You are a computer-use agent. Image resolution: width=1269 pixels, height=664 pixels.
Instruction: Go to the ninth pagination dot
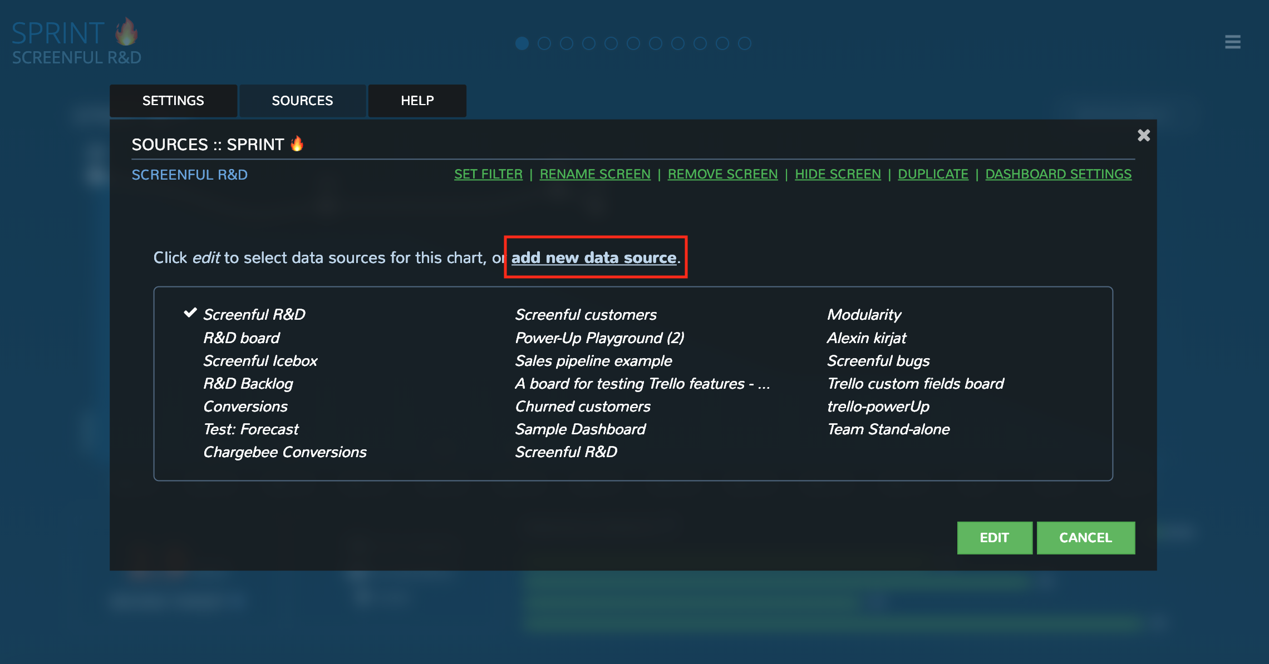[700, 43]
